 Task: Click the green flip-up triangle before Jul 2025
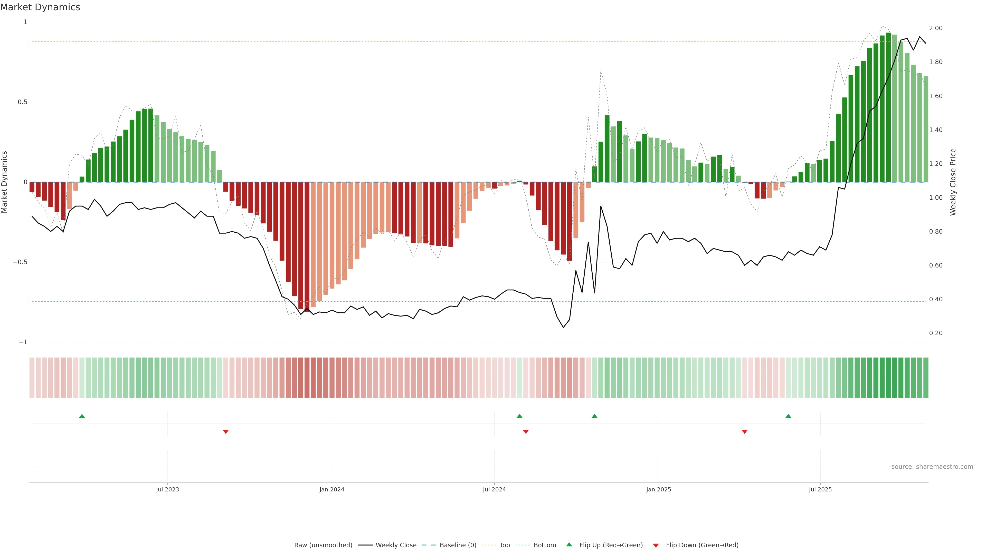pos(788,416)
